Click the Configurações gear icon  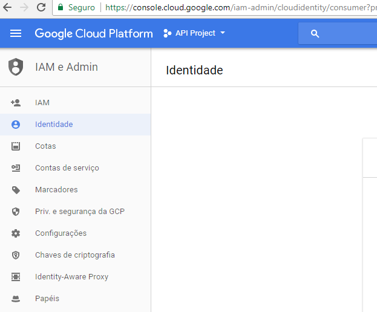coord(16,233)
